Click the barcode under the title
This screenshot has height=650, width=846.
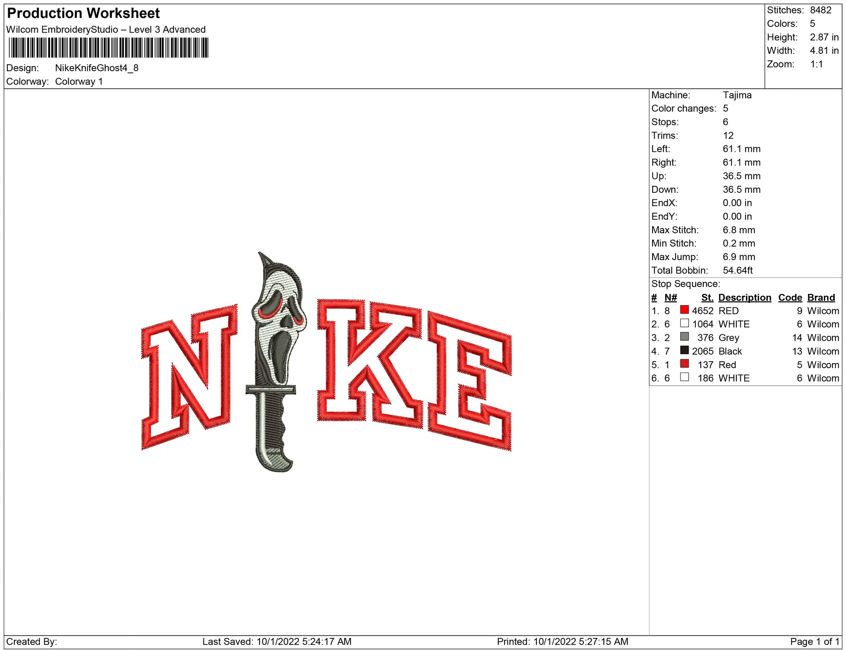tap(108, 48)
